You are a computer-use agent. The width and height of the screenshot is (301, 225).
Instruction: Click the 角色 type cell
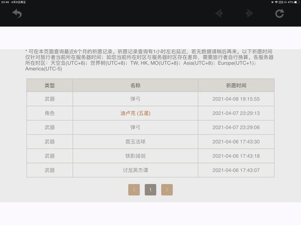[x=49, y=113]
